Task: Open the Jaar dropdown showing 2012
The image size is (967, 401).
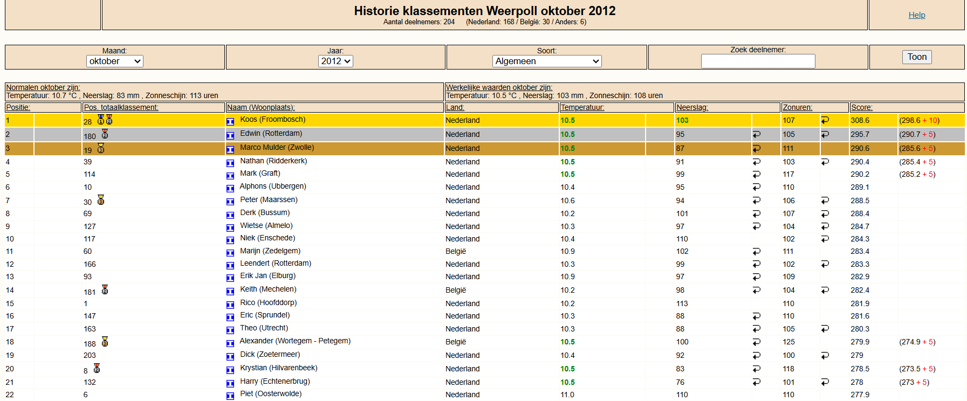Action: pos(335,61)
